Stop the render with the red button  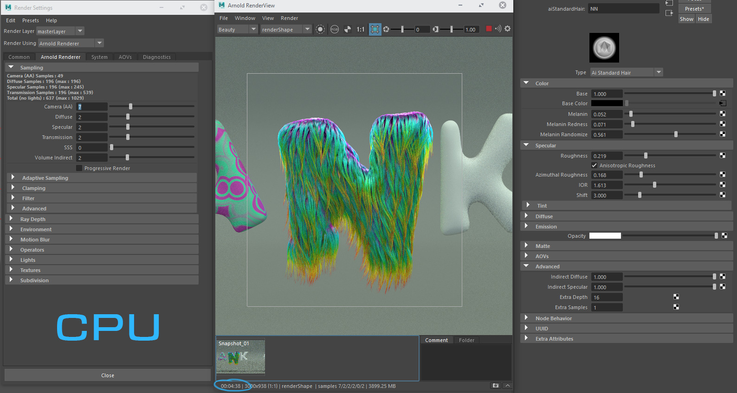489,29
